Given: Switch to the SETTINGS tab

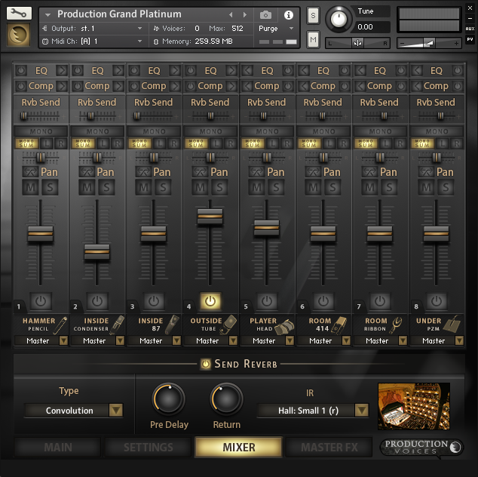Looking at the screenshot, I should click(149, 448).
